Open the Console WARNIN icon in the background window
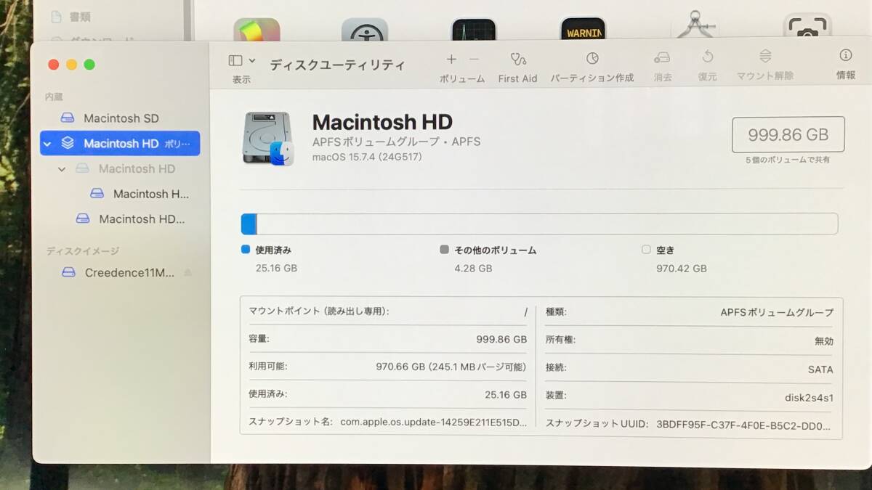This screenshot has width=872, height=490. (x=583, y=29)
